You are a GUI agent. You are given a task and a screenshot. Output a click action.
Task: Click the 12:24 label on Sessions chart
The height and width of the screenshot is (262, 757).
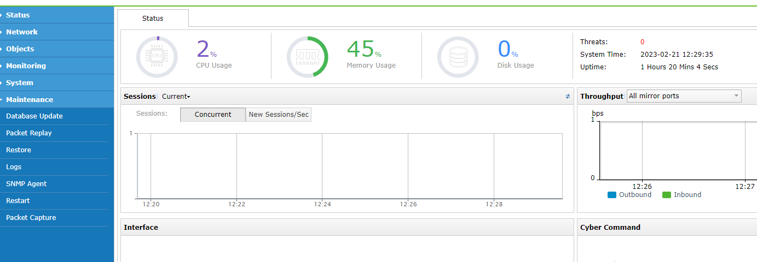point(322,204)
